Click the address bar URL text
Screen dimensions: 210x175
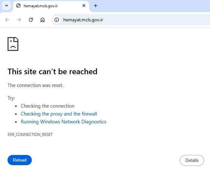(x=83, y=20)
